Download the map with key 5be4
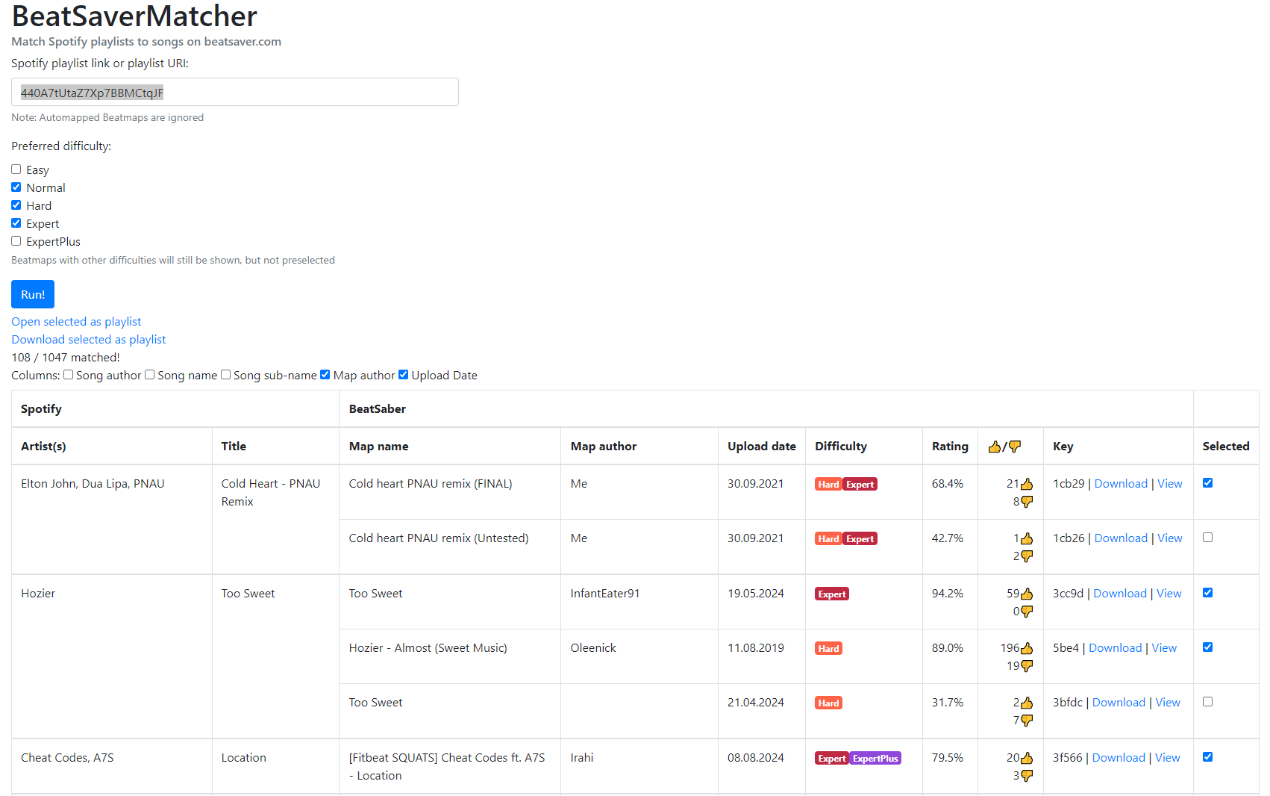 click(1116, 648)
